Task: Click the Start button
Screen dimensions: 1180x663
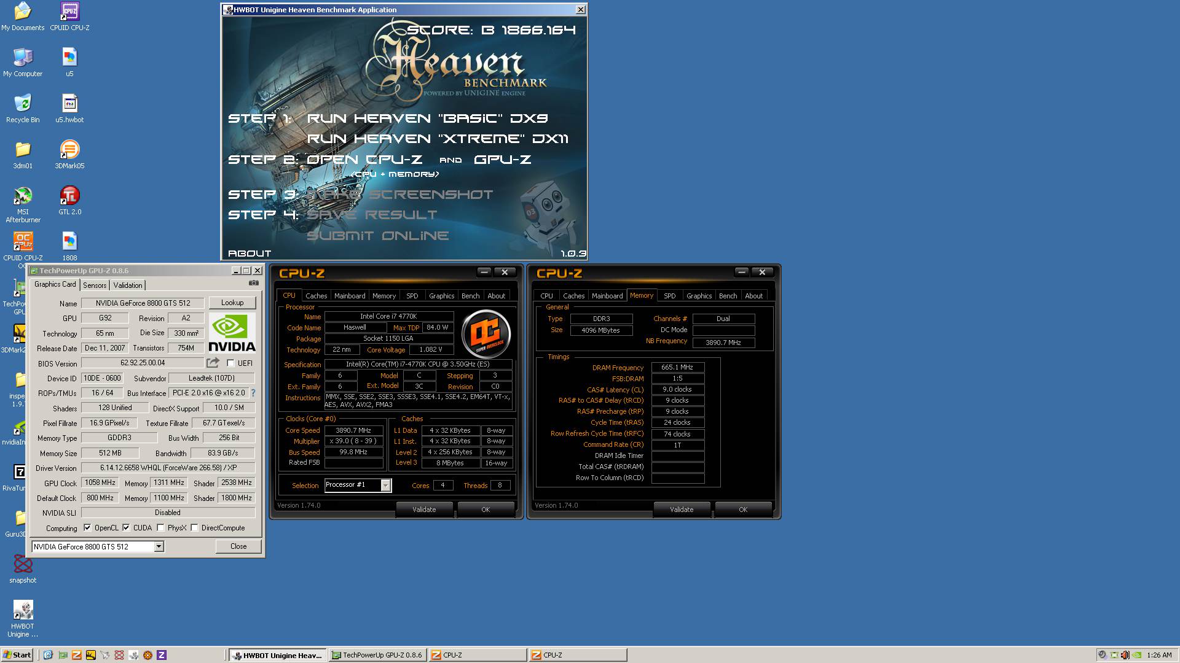Action: click(x=17, y=655)
